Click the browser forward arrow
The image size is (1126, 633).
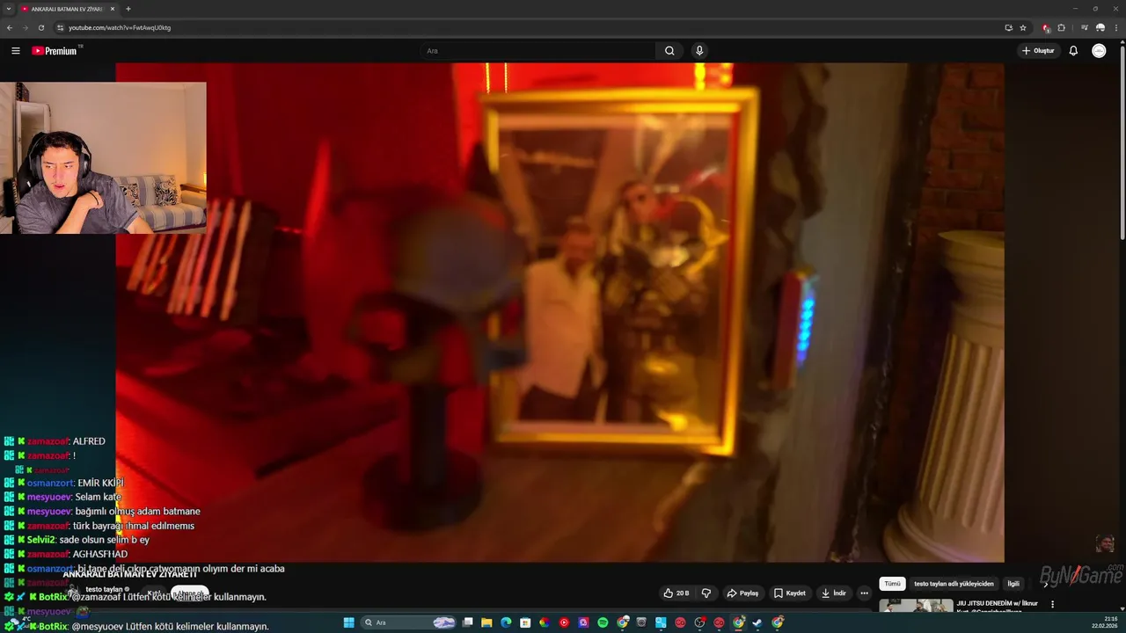pyautogui.click(x=25, y=27)
